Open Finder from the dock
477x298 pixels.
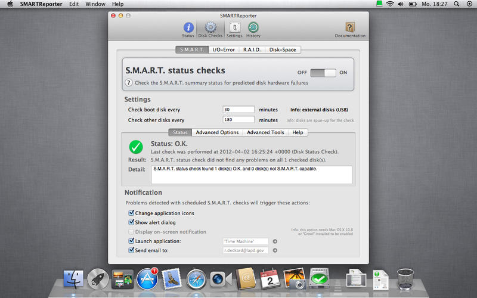click(73, 279)
